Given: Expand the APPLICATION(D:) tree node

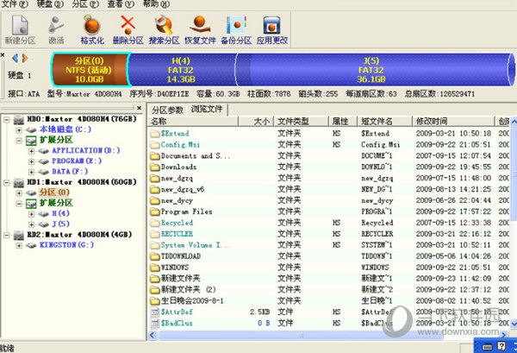Looking at the screenshot, I should pyautogui.click(x=32, y=150).
